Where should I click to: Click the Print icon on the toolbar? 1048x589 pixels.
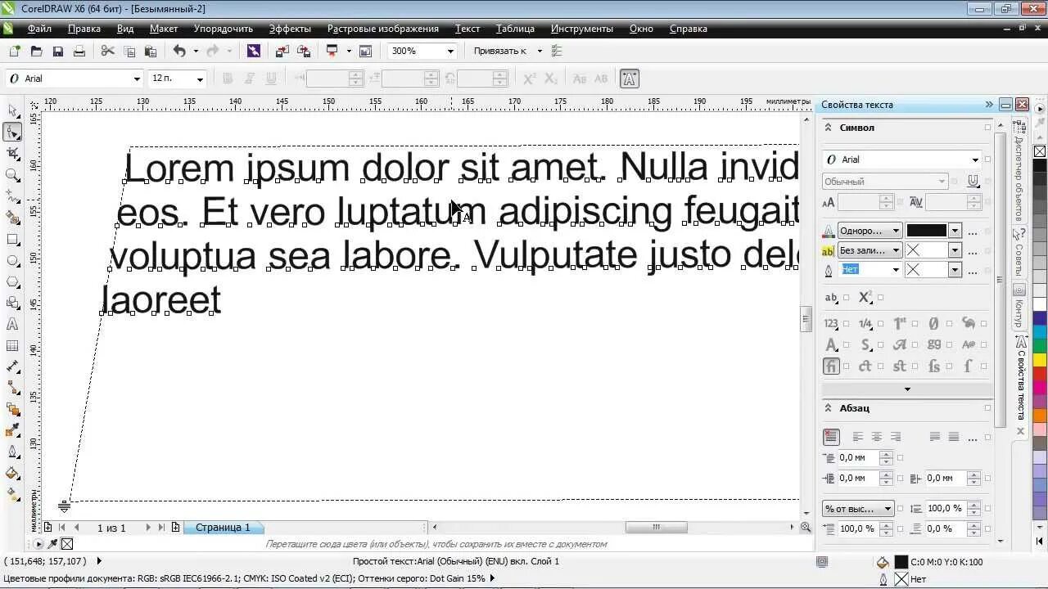79,50
